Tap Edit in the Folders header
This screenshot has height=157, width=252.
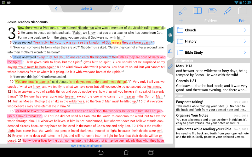[x=242, y=21]
